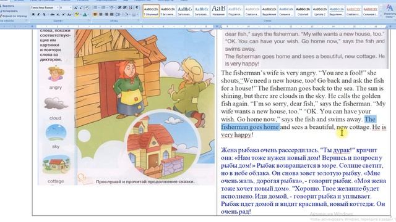Click the word 'коттедж' in the Russian translation
The width and height of the screenshot is (396, 222).
click(361, 204)
